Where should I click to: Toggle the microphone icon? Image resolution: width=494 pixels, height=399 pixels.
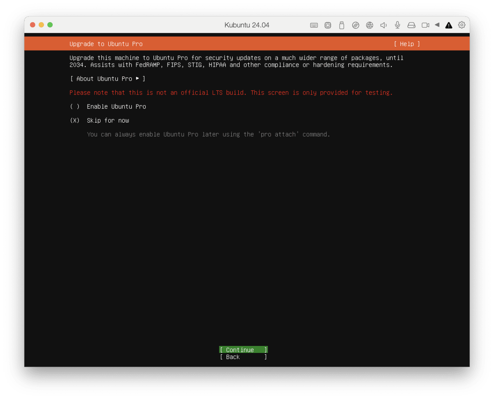(x=397, y=25)
